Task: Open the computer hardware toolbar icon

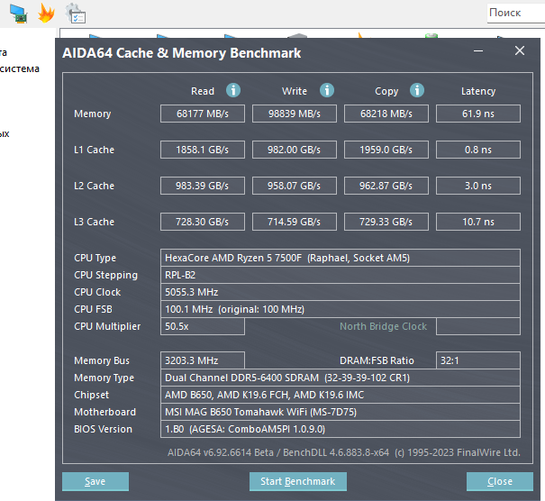Action: [19, 14]
